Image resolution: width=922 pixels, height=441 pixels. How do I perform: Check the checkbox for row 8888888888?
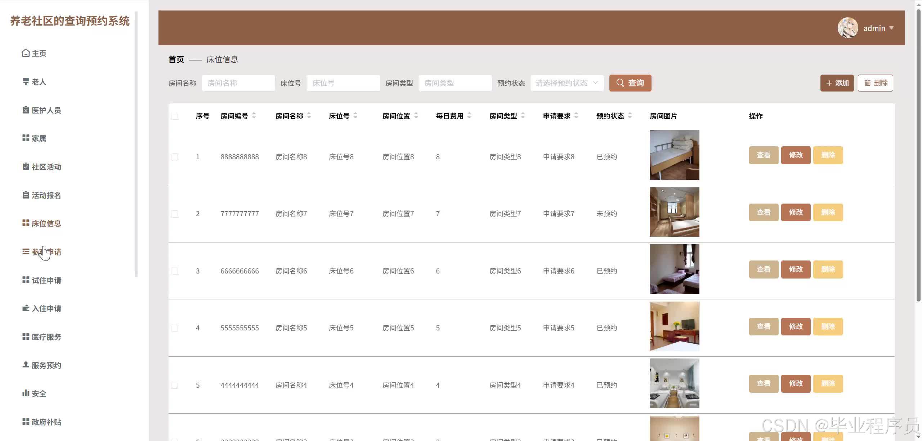[x=175, y=157]
